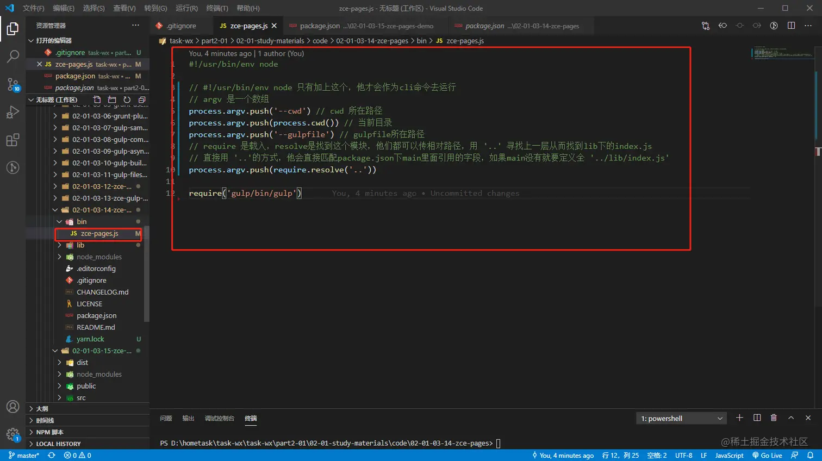822x461 pixels.
Task: Close the terminal panel
Action: [808, 418]
